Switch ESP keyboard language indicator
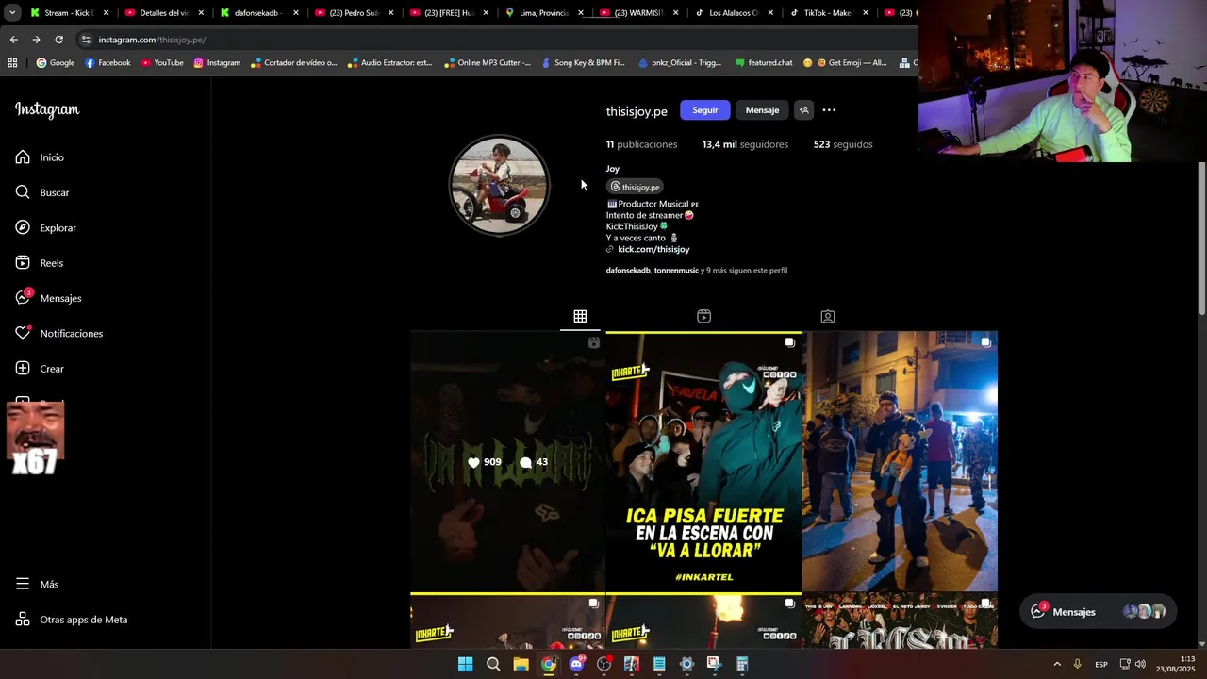The image size is (1207, 679). click(1101, 664)
